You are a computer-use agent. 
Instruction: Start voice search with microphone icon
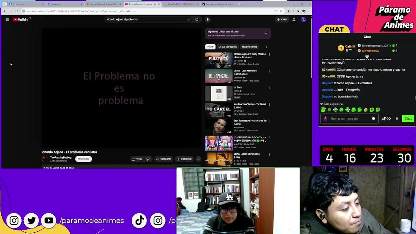[208, 19]
